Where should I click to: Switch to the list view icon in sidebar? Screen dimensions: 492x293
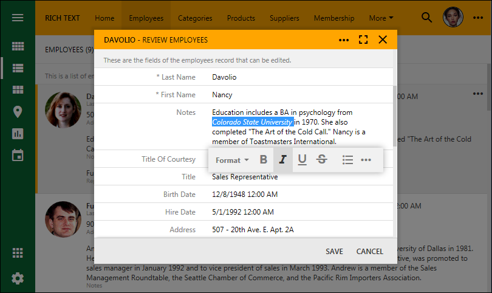[x=18, y=68]
